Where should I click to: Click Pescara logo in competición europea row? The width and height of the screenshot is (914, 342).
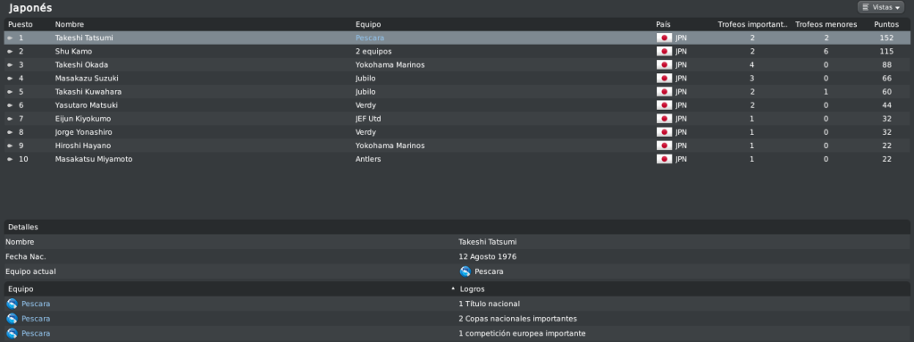point(12,334)
